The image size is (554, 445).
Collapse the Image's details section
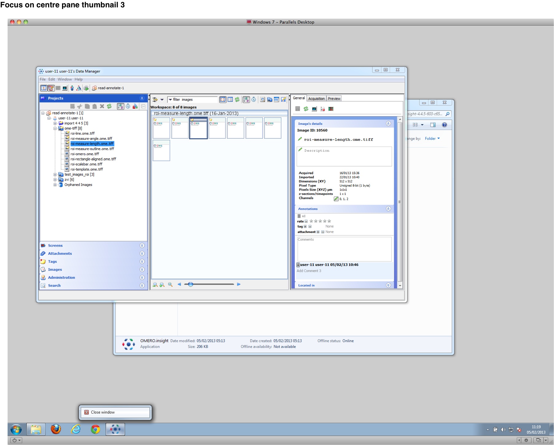(x=388, y=124)
